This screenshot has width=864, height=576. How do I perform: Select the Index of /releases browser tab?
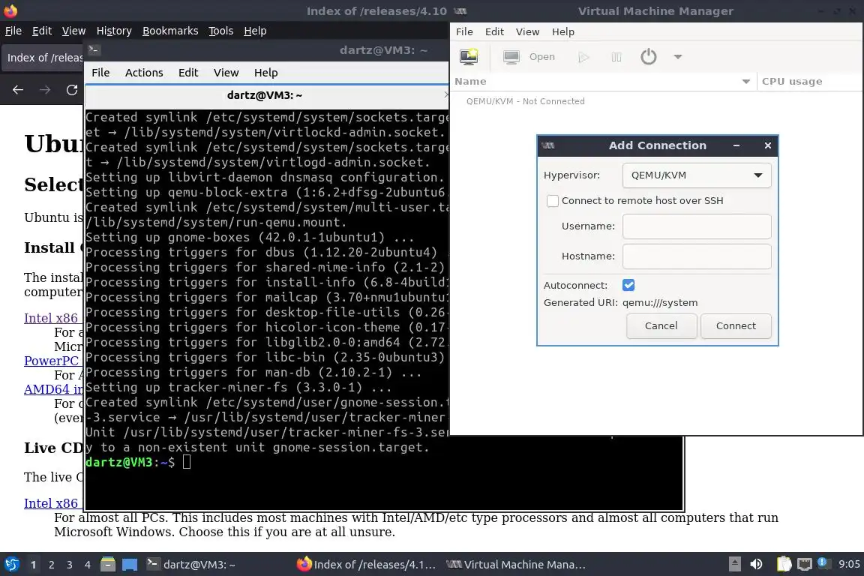(43, 58)
